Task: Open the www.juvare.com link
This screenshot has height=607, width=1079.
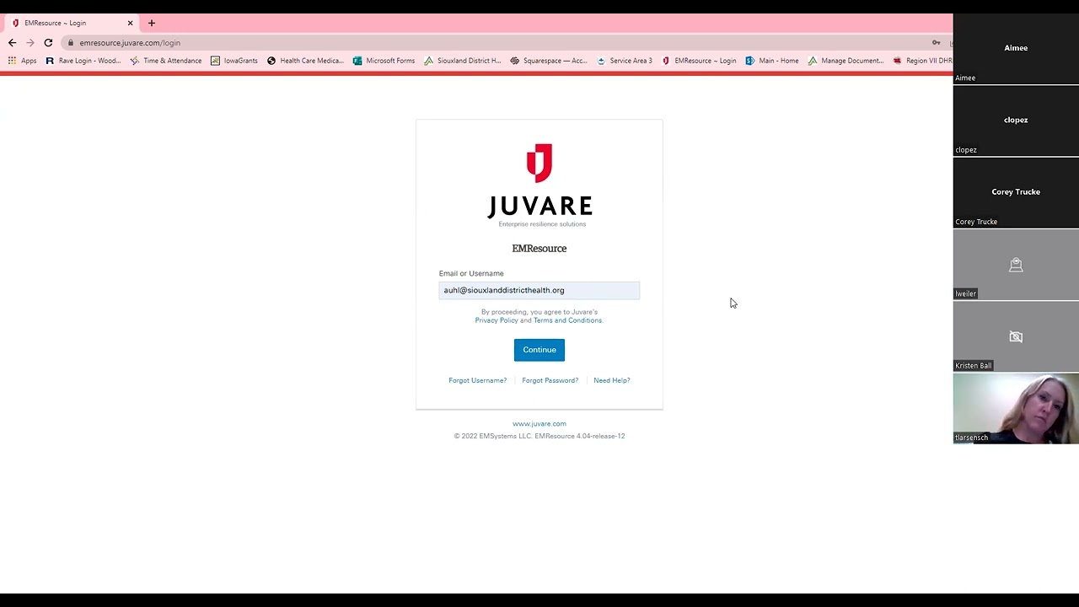Action: pos(539,424)
